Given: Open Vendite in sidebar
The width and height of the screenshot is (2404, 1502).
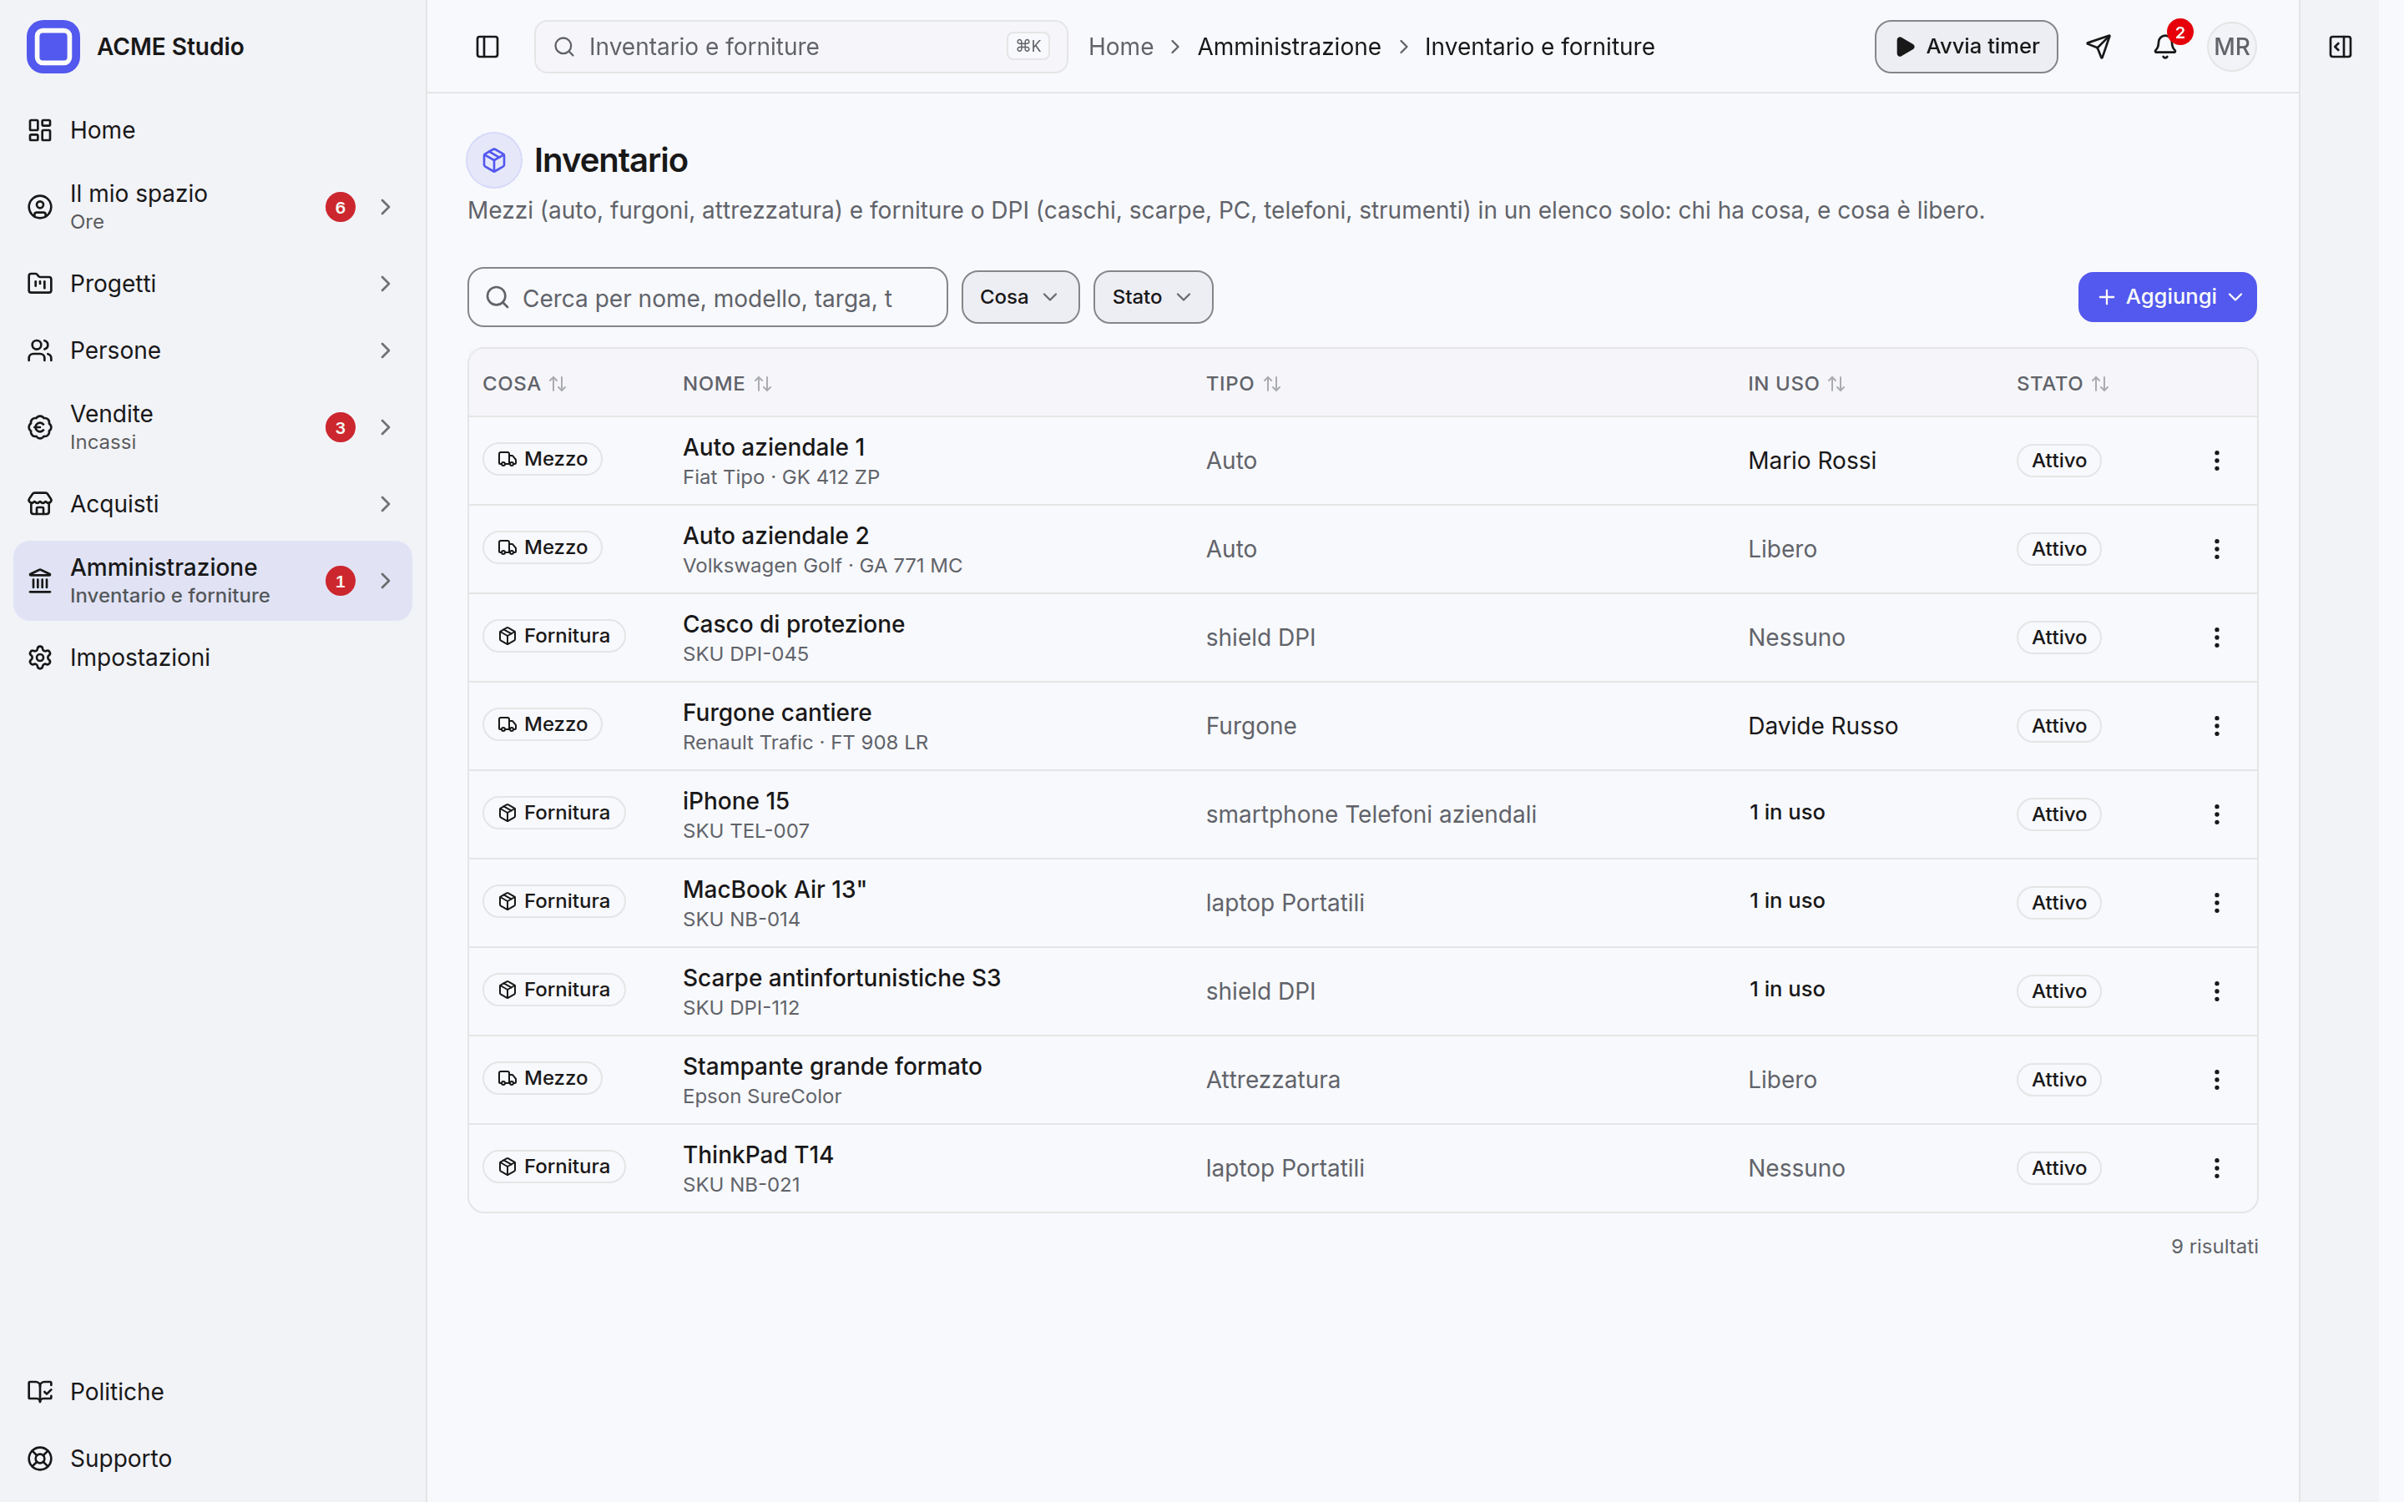Looking at the screenshot, I should tap(213, 427).
